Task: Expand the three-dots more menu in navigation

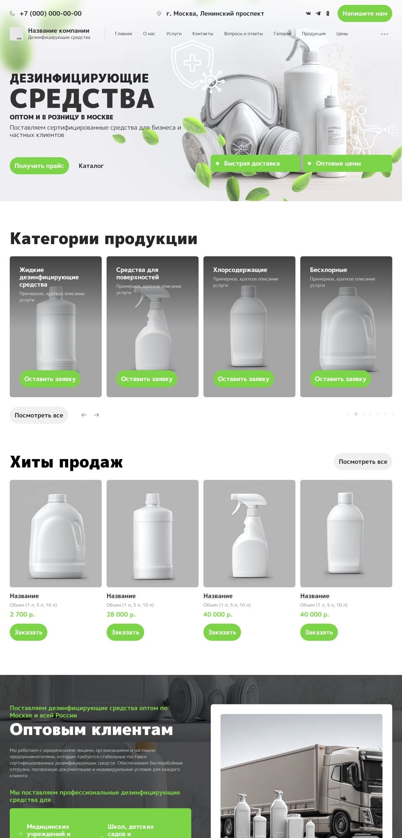Action: [384, 34]
